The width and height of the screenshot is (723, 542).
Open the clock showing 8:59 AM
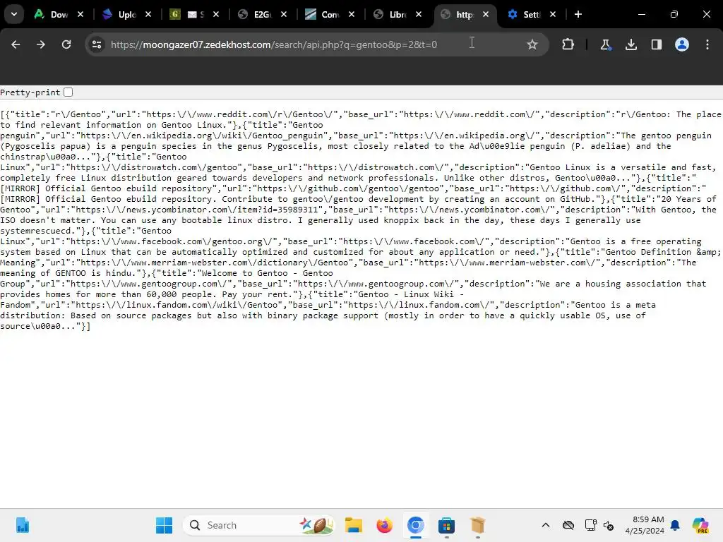(x=645, y=525)
